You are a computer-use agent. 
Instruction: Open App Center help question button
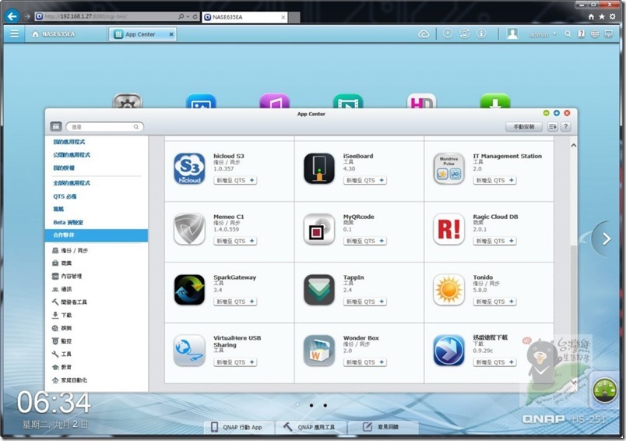pyautogui.click(x=565, y=127)
